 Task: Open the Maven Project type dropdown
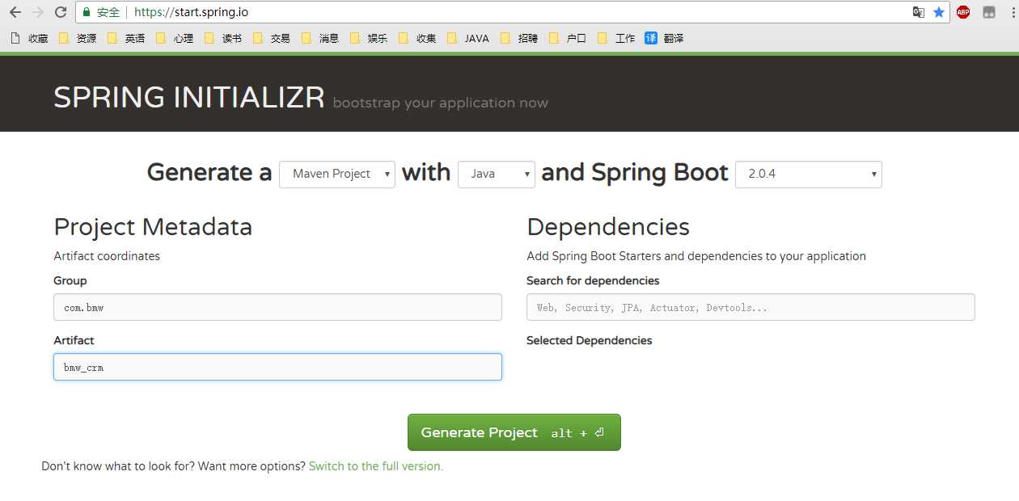click(x=337, y=175)
